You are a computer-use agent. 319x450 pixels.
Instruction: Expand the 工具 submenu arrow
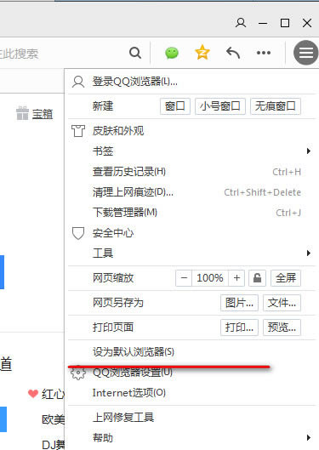point(309,253)
